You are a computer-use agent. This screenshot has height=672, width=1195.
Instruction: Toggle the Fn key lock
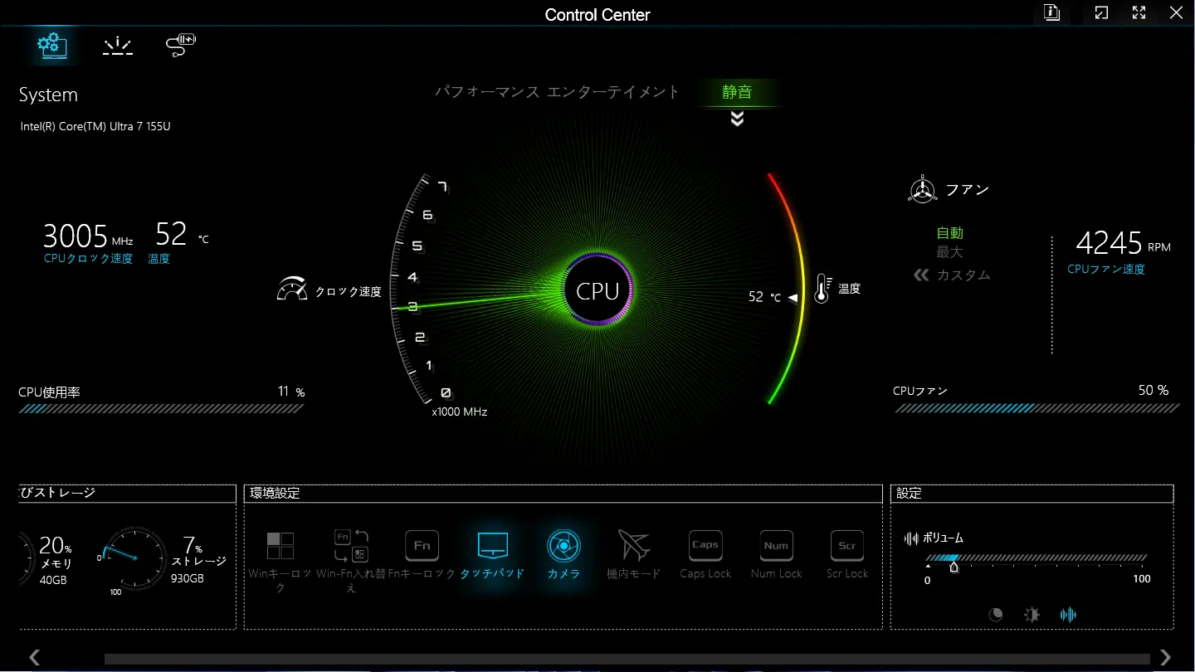tap(422, 546)
